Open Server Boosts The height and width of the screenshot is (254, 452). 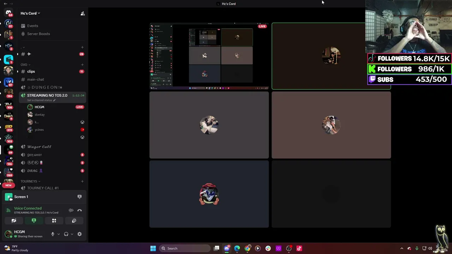pyautogui.click(x=53, y=34)
